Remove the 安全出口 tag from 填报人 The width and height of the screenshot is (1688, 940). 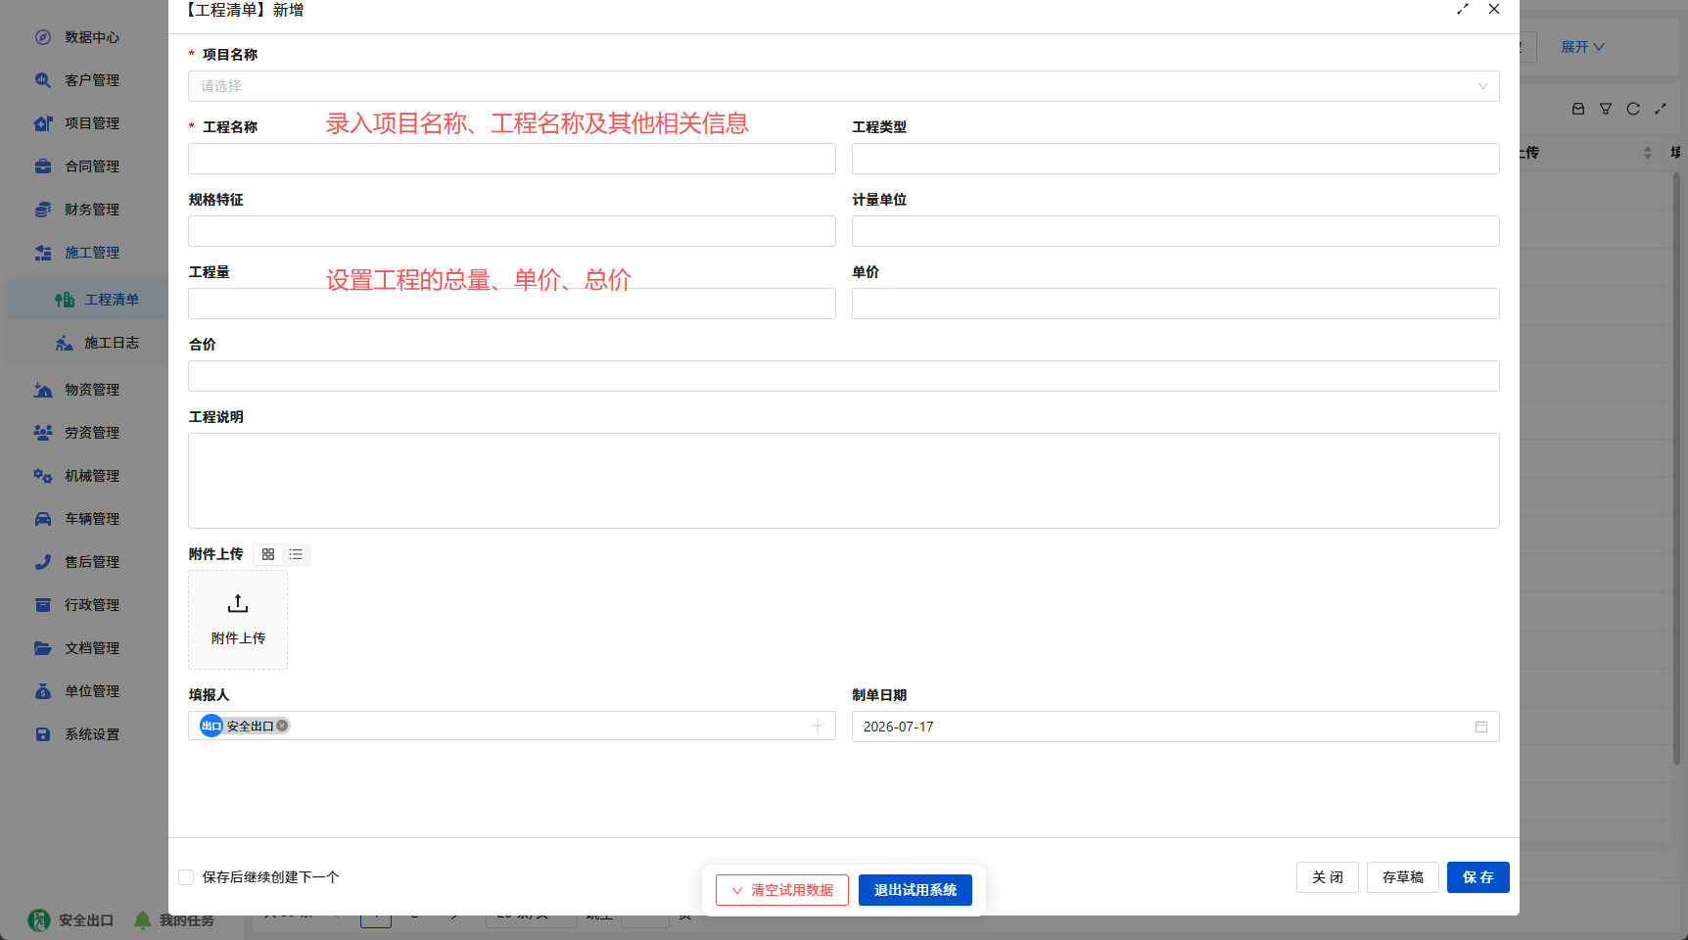(x=282, y=726)
